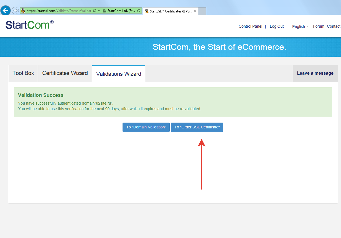This screenshot has height=238, width=341.
Task: Click the address bar URL field
Action: coord(58,11)
